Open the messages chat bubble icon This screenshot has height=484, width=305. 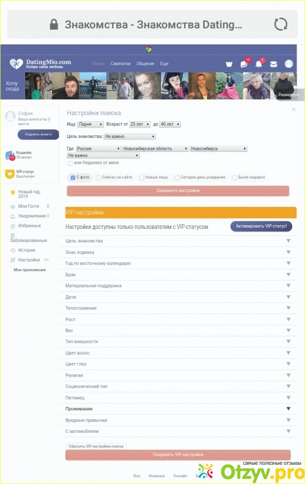pos(244,64)
